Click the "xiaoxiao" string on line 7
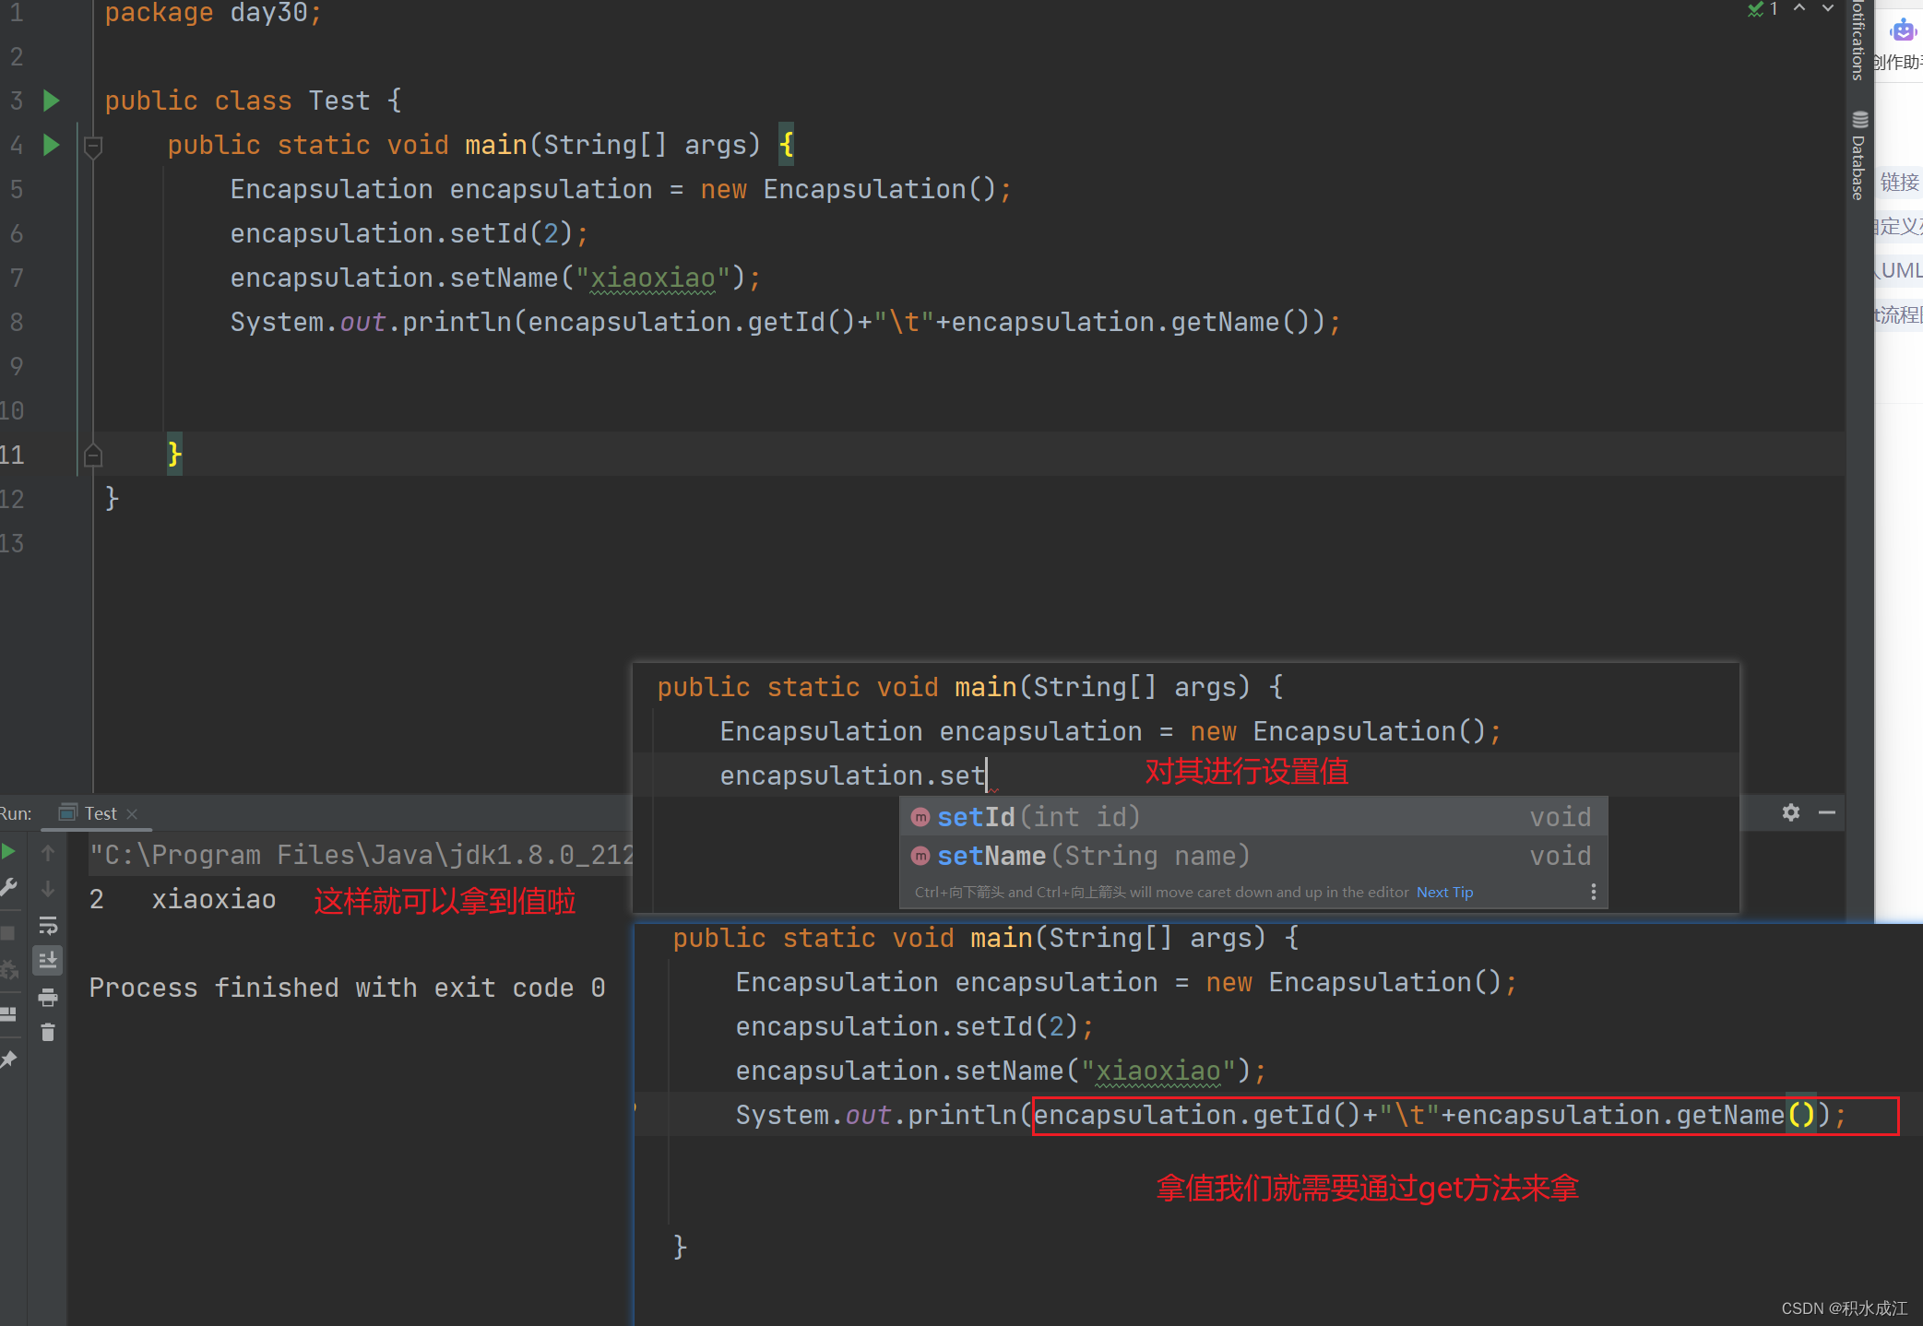The image size is (1923, 1326). 653,278
